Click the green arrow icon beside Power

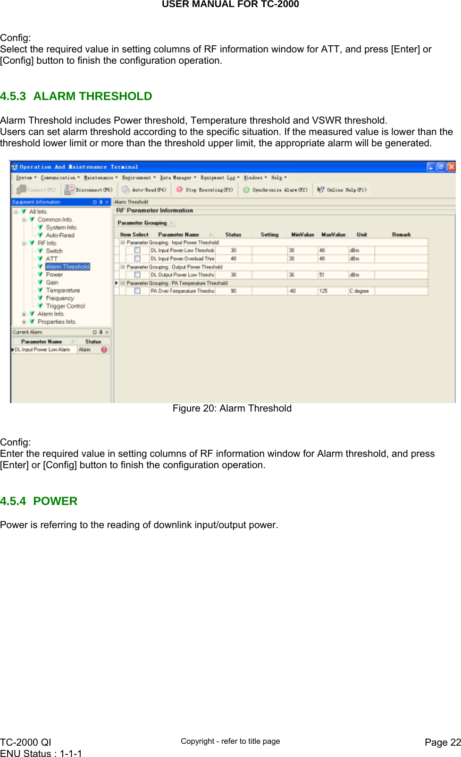tap(40, 274)
